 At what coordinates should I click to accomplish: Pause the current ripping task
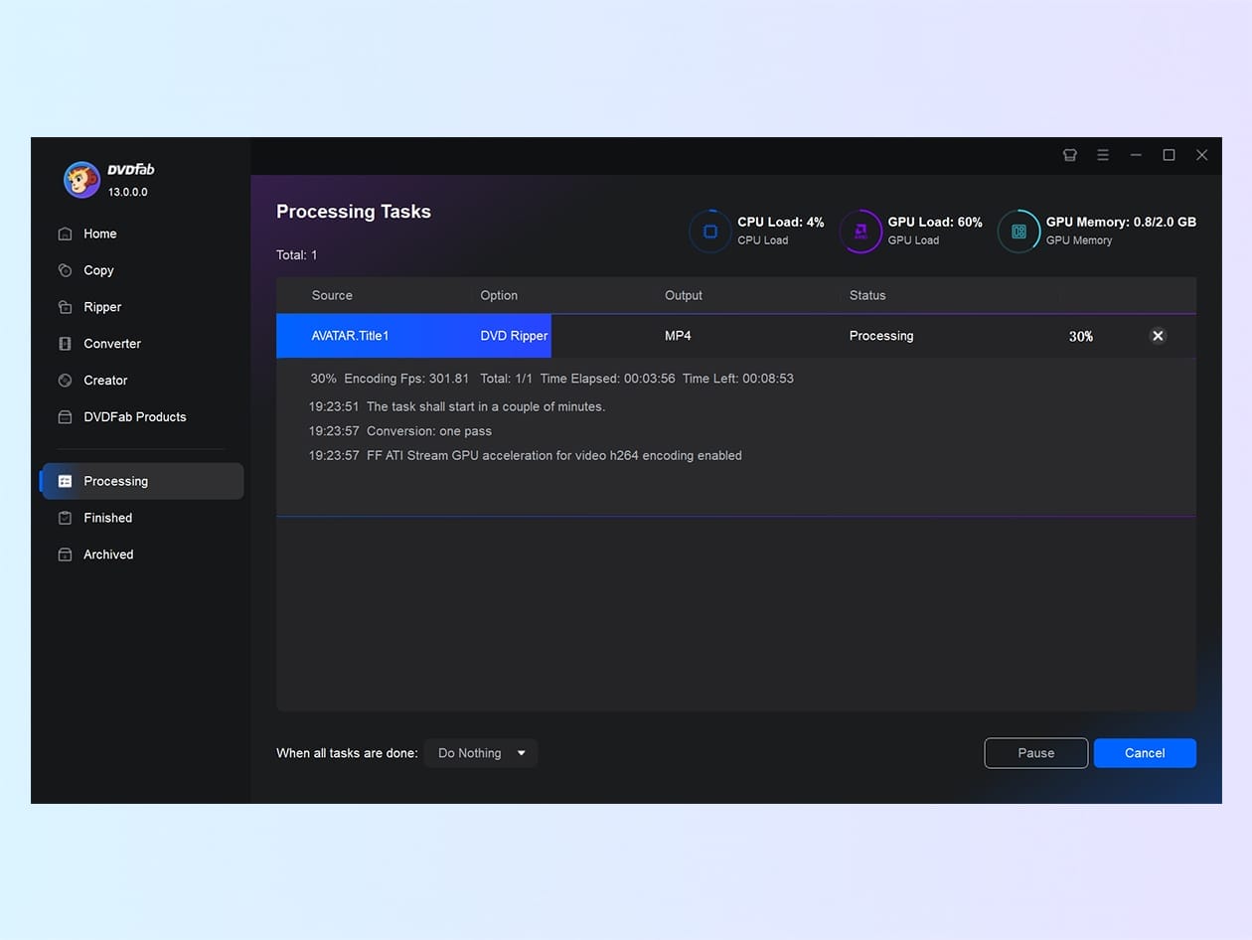[1035, 753]
